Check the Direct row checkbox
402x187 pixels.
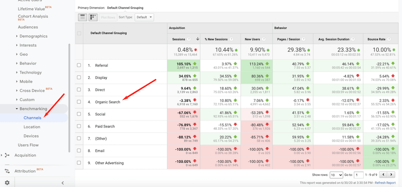(x=79, y=90)
